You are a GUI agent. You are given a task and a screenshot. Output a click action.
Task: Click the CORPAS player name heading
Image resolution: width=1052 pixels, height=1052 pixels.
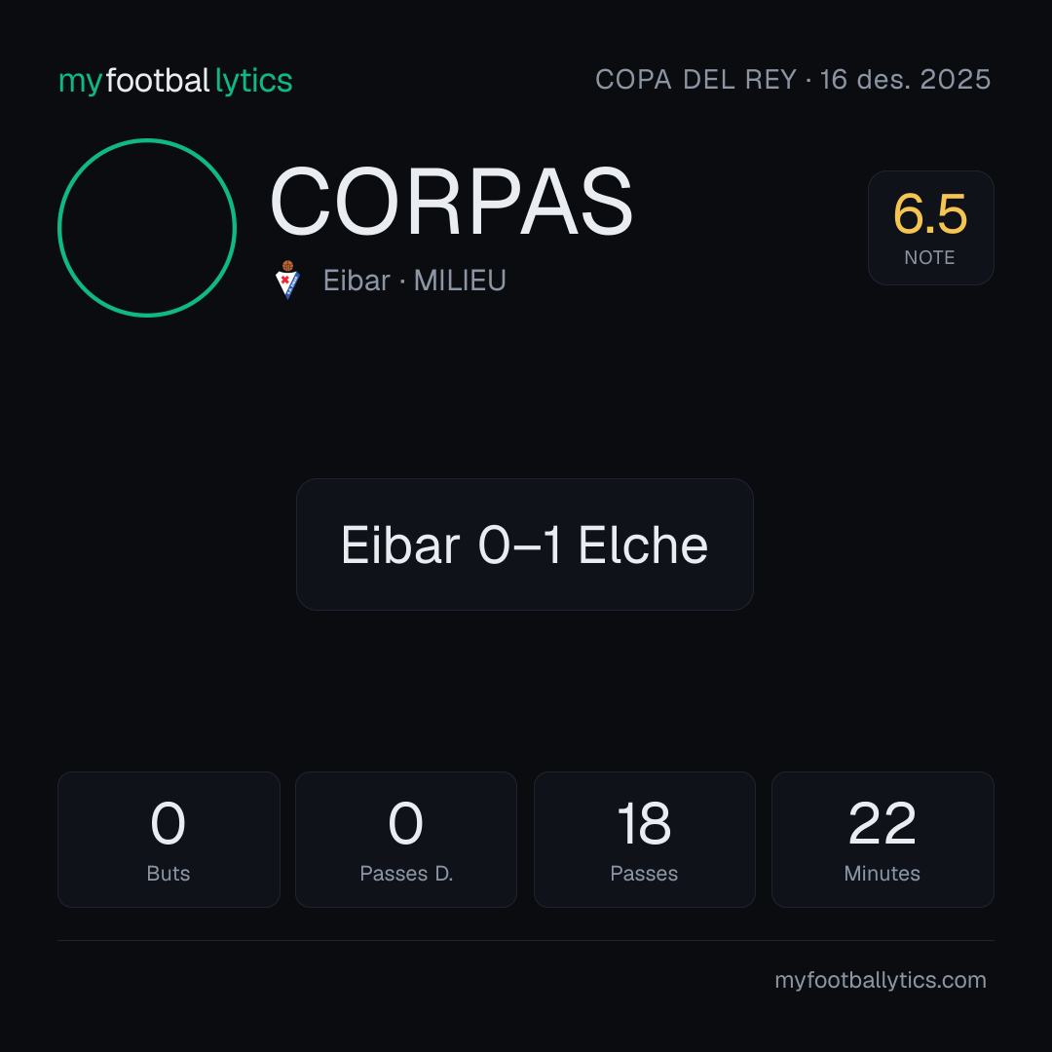pos(452,202)
